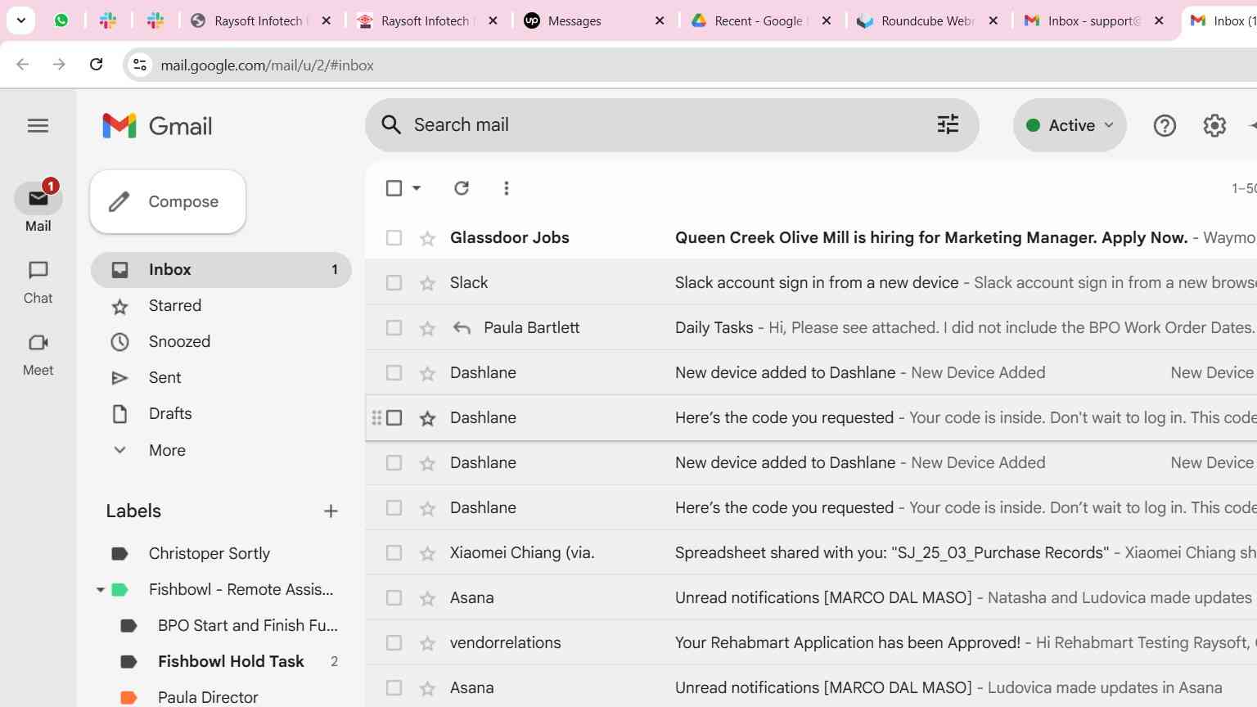Close the Messages browser tab
Image resolution: width=1257 pixels, height=707 pixels.
[660, 20]
